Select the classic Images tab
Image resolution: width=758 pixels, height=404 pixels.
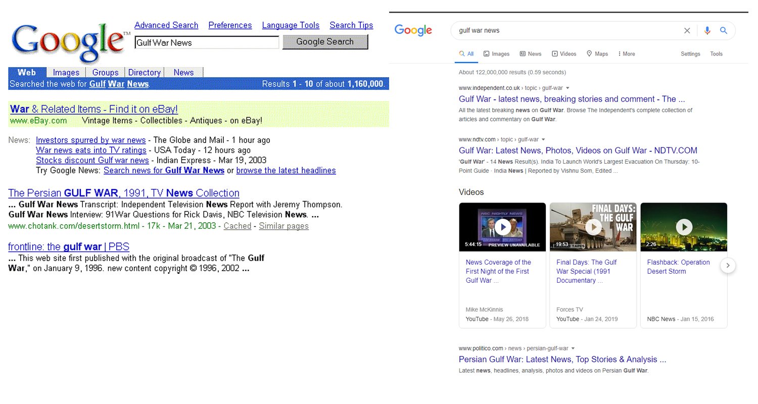pos(66,73)
